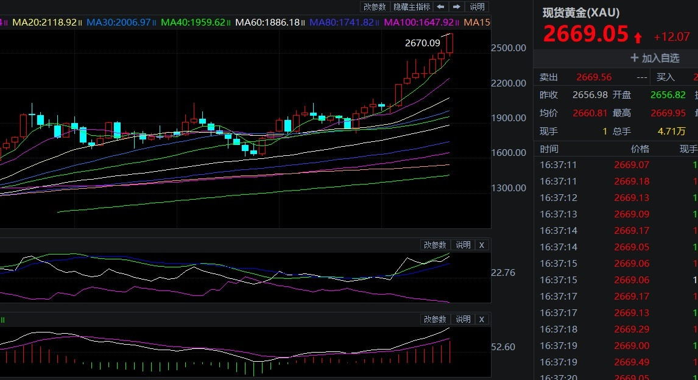Click the 价格 column header
Screen dimensions: 698x380
pyautogui.click(x=640, y=149)
